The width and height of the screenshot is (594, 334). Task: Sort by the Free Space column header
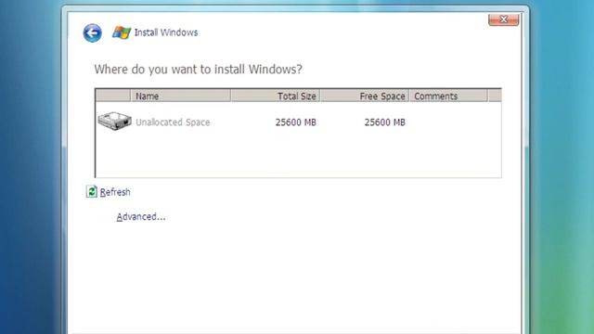click(365, 96)
